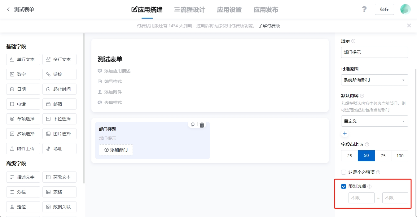Open the 可选范围 dropdown
The width and height of the screenshot is (417, 217).
pos(374,80)
